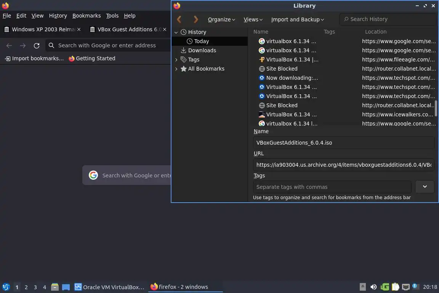The width and height of the screenshot is (439, 293).
Task: Click the 'Now downloading' row techspot favicon
Action: (x=262, y=78)
